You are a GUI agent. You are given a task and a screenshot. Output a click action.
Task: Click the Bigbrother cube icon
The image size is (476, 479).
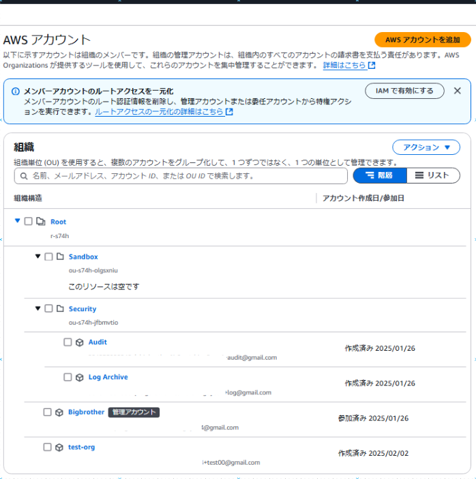pos(59,413)
